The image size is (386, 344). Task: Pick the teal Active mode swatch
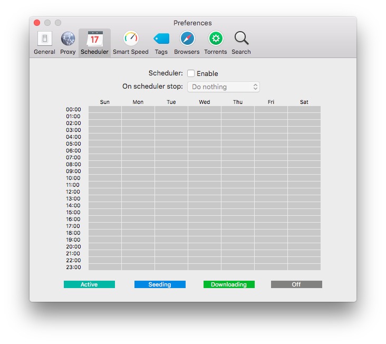(89, 284)
